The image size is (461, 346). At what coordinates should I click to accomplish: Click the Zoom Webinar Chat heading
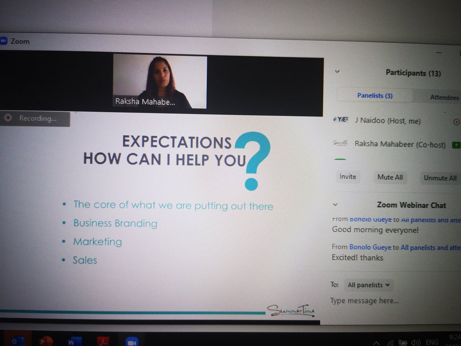[x=411, y=205]
